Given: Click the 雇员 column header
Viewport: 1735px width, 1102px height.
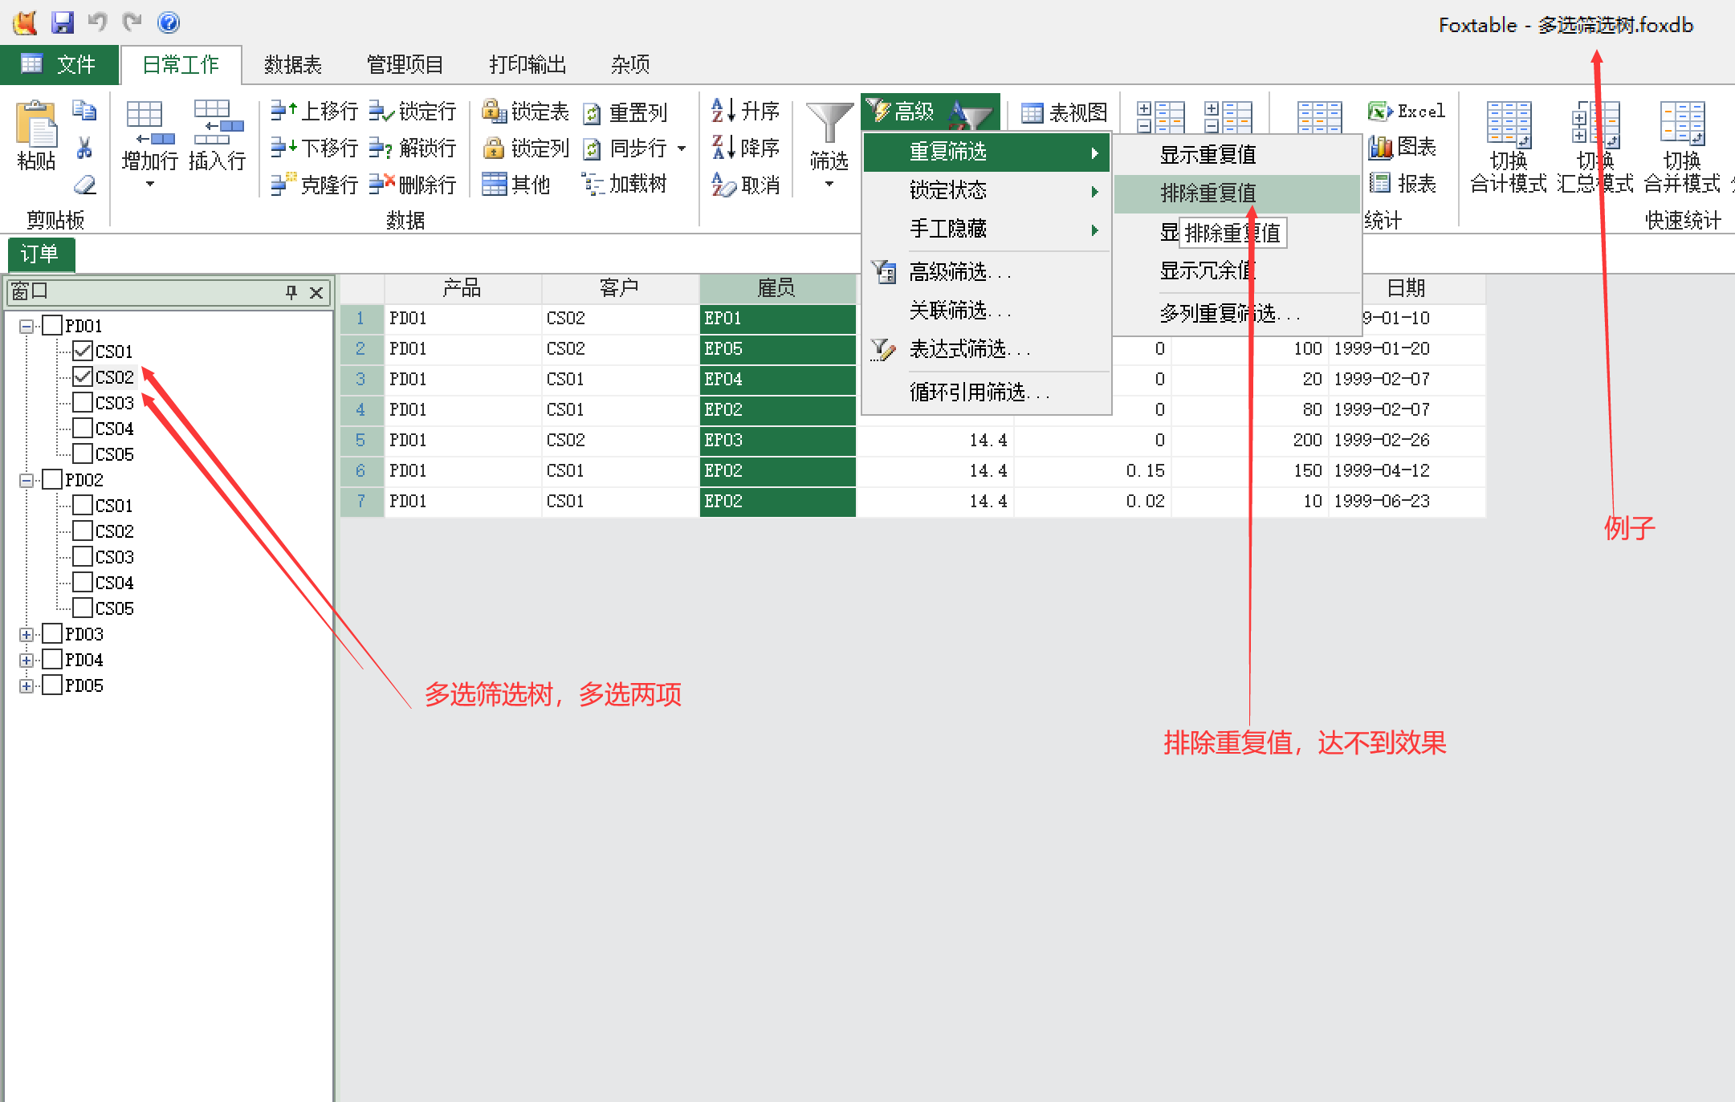Looking at the screenshot, I should click(x=776, y=288).
